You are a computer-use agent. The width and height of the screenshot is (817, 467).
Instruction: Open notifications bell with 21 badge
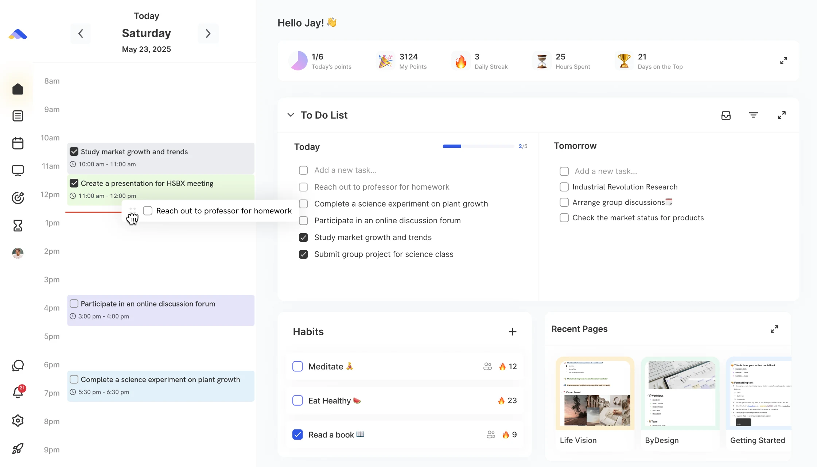coord(18,392)
